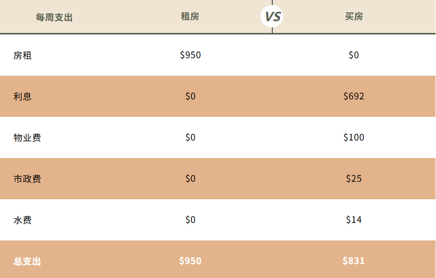The height and width of the screenshot is (278, 436).
Task: Click the $692 interest amount
Action: (354, 96)
